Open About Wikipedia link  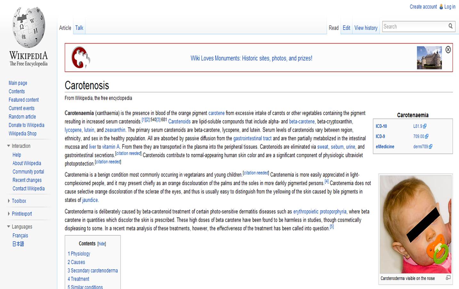[27, 163]
